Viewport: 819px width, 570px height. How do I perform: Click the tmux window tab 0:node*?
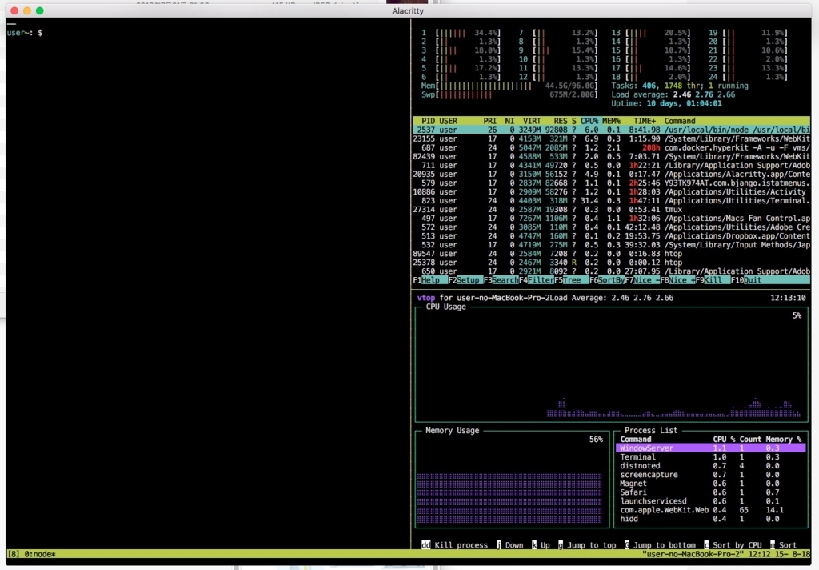point(40,554)
